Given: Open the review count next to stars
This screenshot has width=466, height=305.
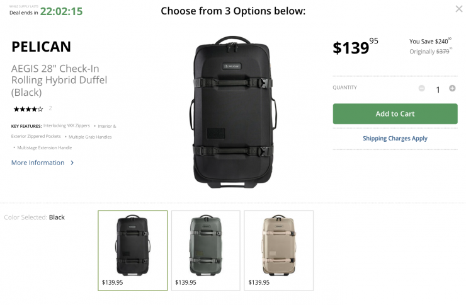Looking at the screenshot, I should pyautogui.click(x=50, y=108).
